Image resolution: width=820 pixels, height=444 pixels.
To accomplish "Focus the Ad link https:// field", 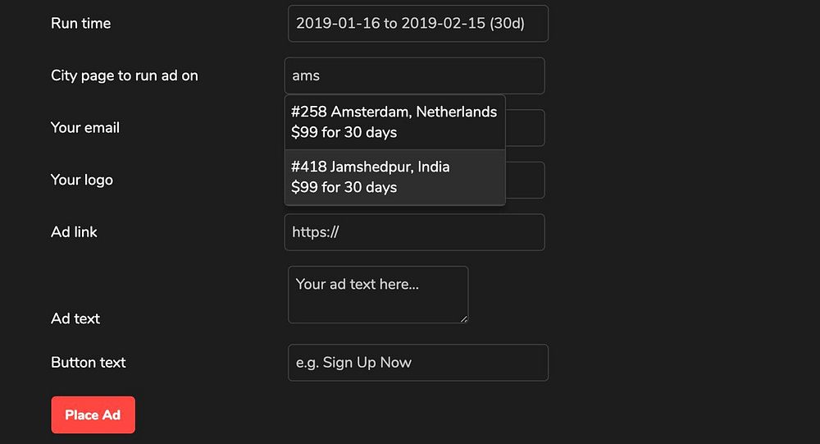I will click(414, 232).
